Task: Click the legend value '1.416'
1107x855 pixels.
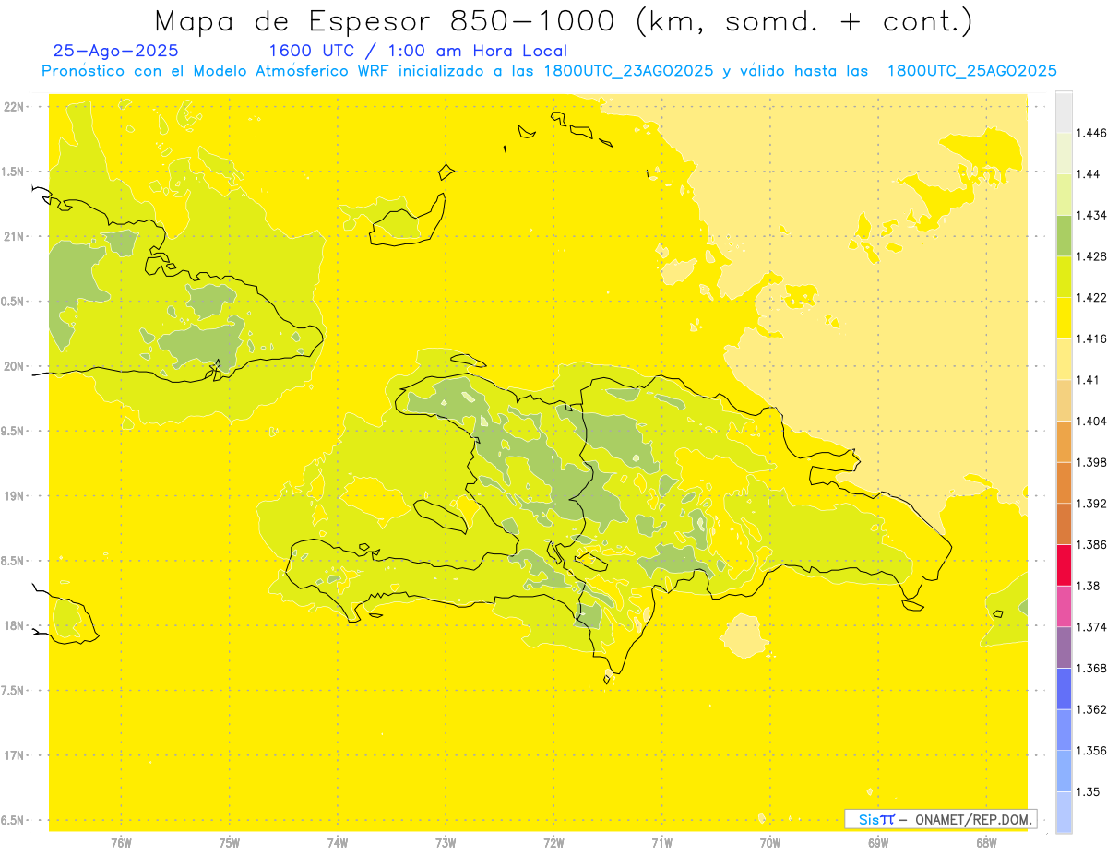Action: click(x=1091, y=338)
